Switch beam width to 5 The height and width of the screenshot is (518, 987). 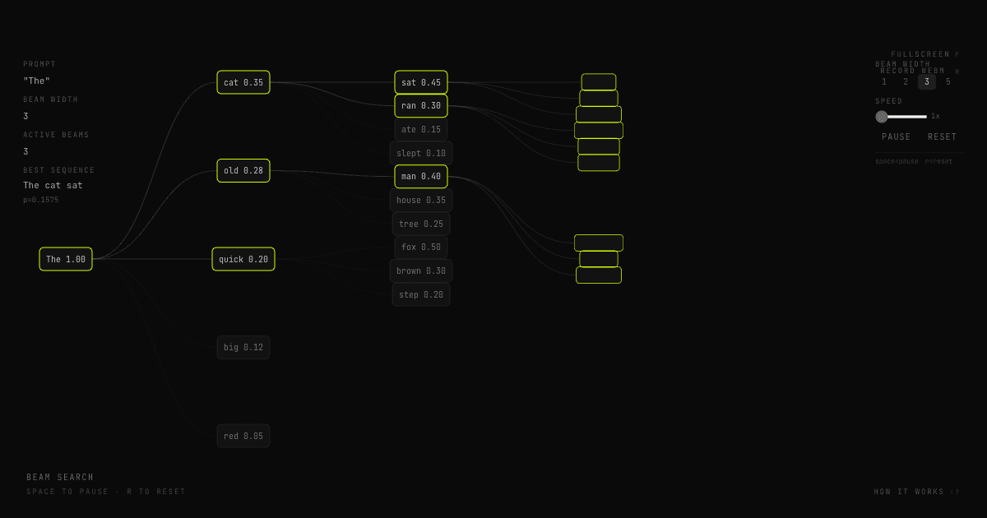click(x=948, y=81)
